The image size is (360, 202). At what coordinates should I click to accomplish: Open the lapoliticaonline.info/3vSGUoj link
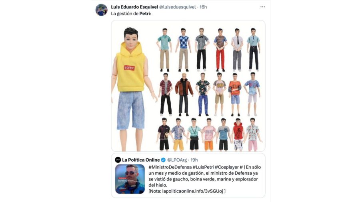192,191
